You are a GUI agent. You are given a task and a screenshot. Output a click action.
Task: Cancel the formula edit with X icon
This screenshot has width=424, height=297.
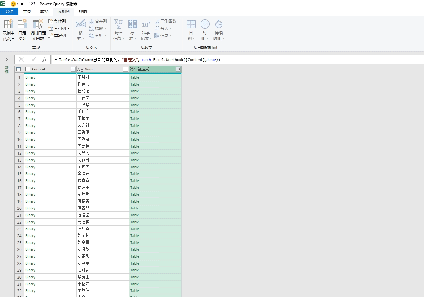pyautogui.click(x=21, y=59)
